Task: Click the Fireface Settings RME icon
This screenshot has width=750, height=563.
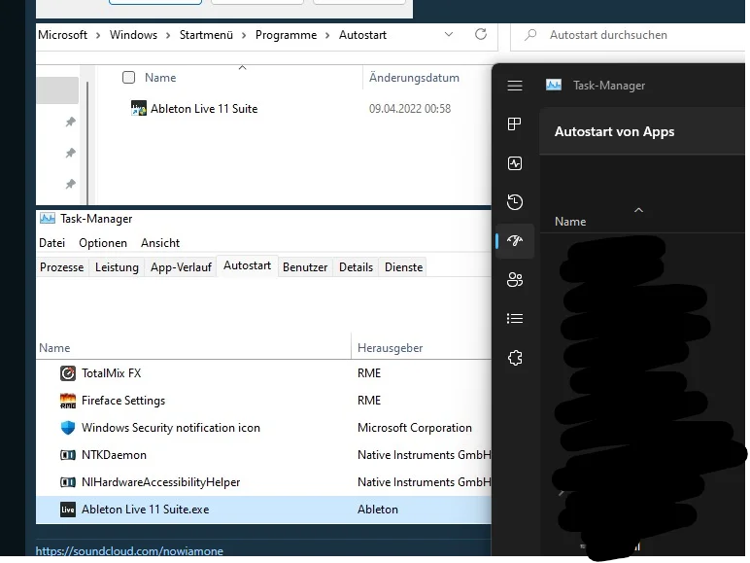Action: (x=68, y=401)
